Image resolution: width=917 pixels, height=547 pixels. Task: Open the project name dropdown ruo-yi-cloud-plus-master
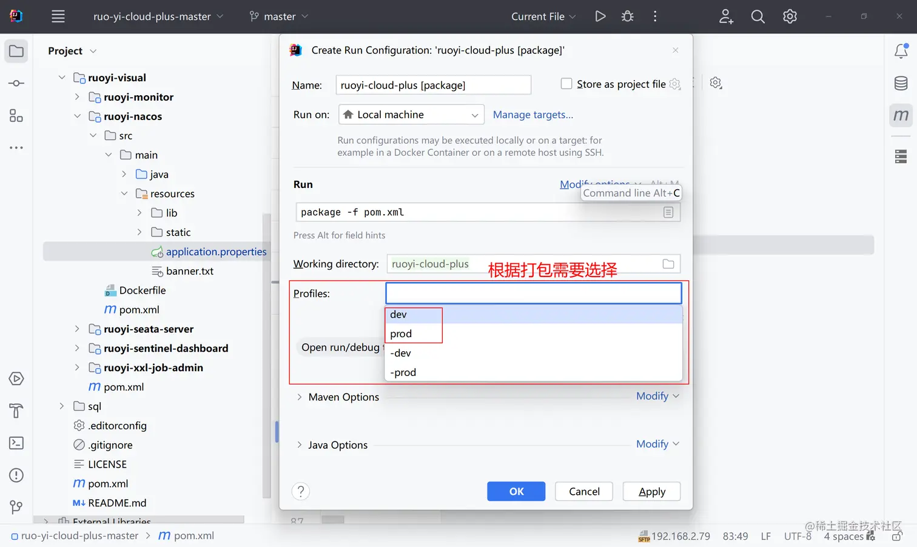[x=158, y=16]
